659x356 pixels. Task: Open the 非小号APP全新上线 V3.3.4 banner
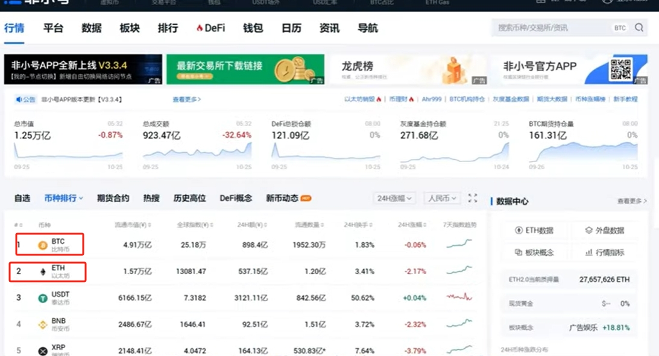(x=83, y=69)
